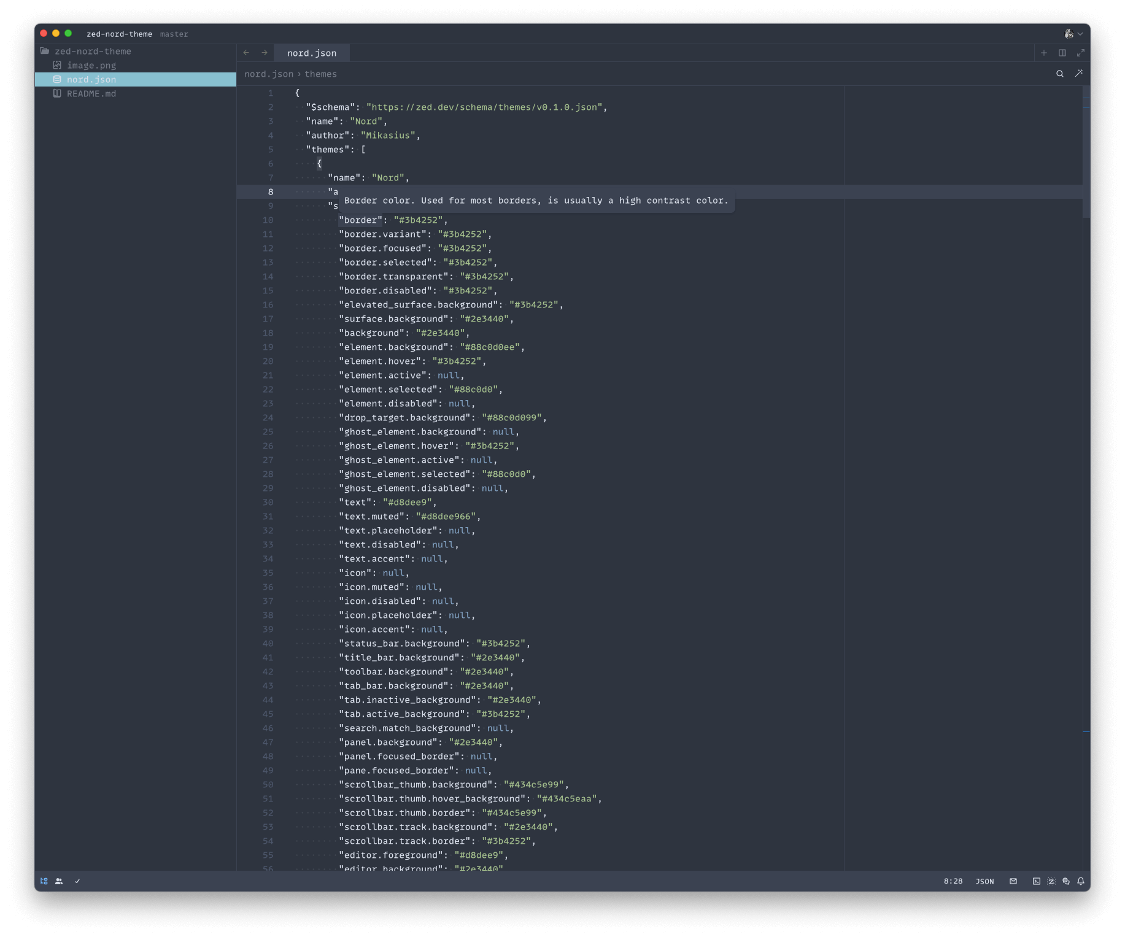This screenshot has width=1125, height=937.
Task: Open the collaboration panel people icon
Action: coord(59,881)
